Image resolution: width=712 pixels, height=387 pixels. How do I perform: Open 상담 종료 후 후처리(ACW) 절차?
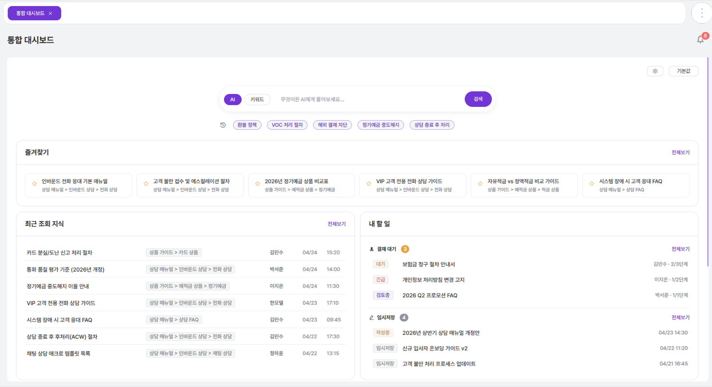[185, 336]
